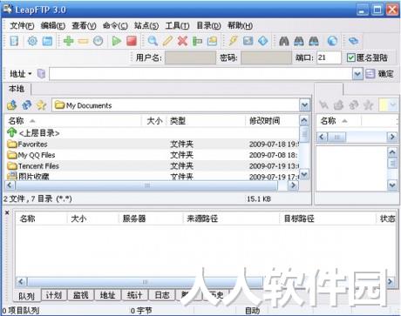Select the My QQ Files folder row
Screen dimensions: 401x316
pyautogui.click(x=153, y=155)
